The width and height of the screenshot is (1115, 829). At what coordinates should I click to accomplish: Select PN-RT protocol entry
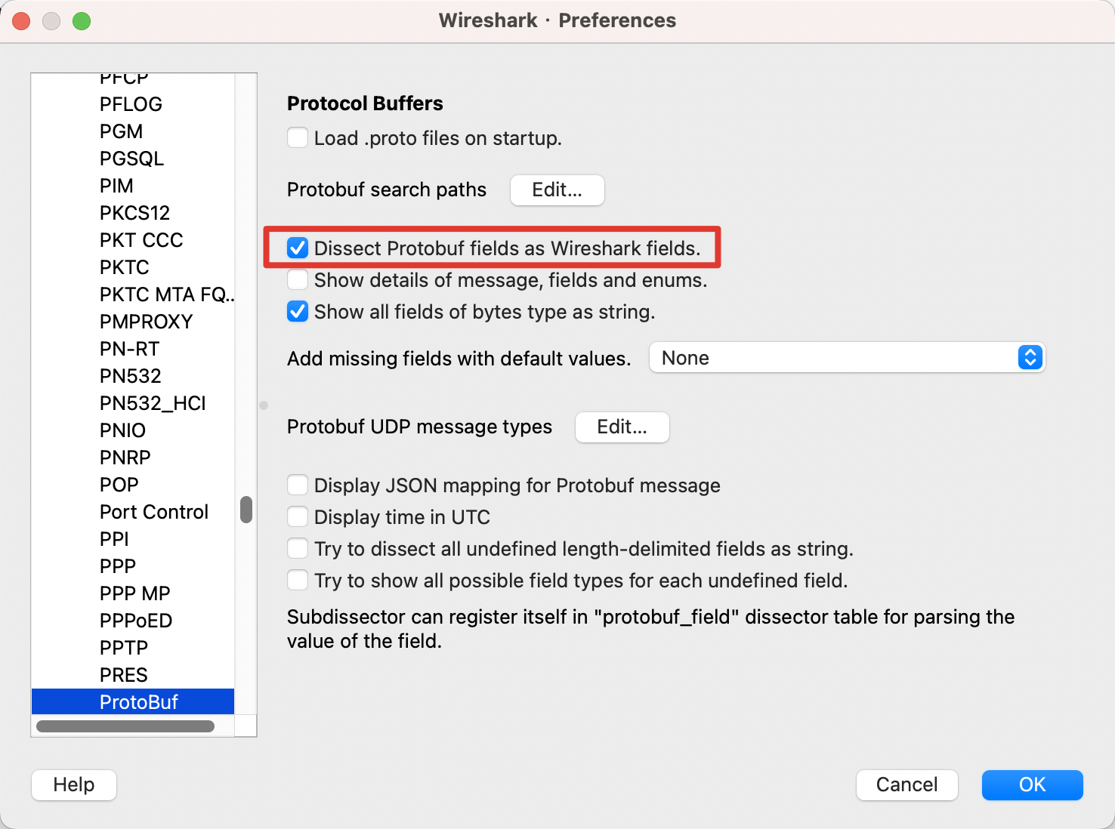pyautogui.click(x=133, y=349)
